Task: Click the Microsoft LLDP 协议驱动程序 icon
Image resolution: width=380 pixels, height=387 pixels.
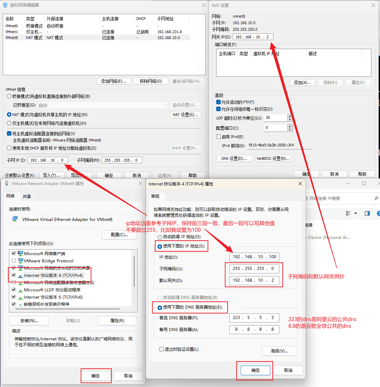Action: tap(20, 290)
